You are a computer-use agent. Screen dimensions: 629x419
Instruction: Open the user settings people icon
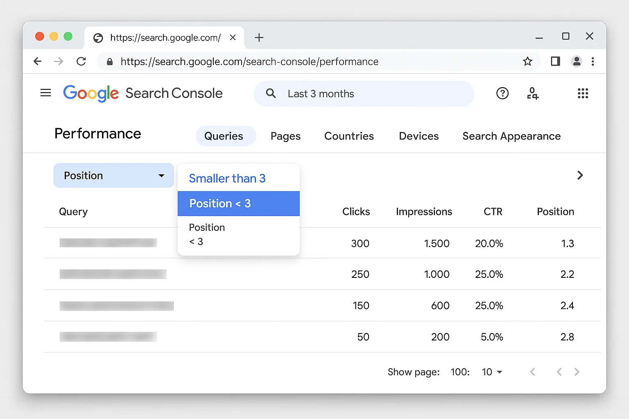532,94
